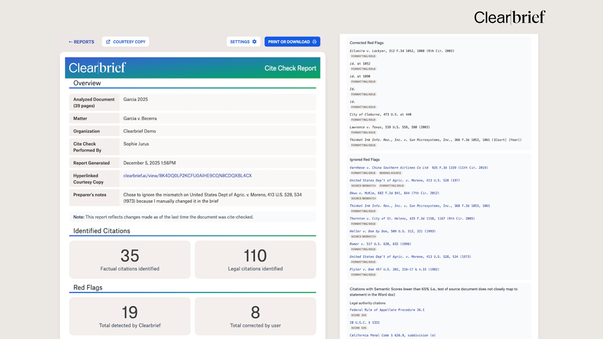
Task: Click the printer icon on Print or Download
Action: click(x=314, y=41)
